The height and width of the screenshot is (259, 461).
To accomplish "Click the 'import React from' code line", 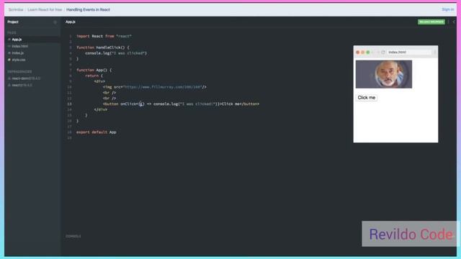I will tap(104, 36).
